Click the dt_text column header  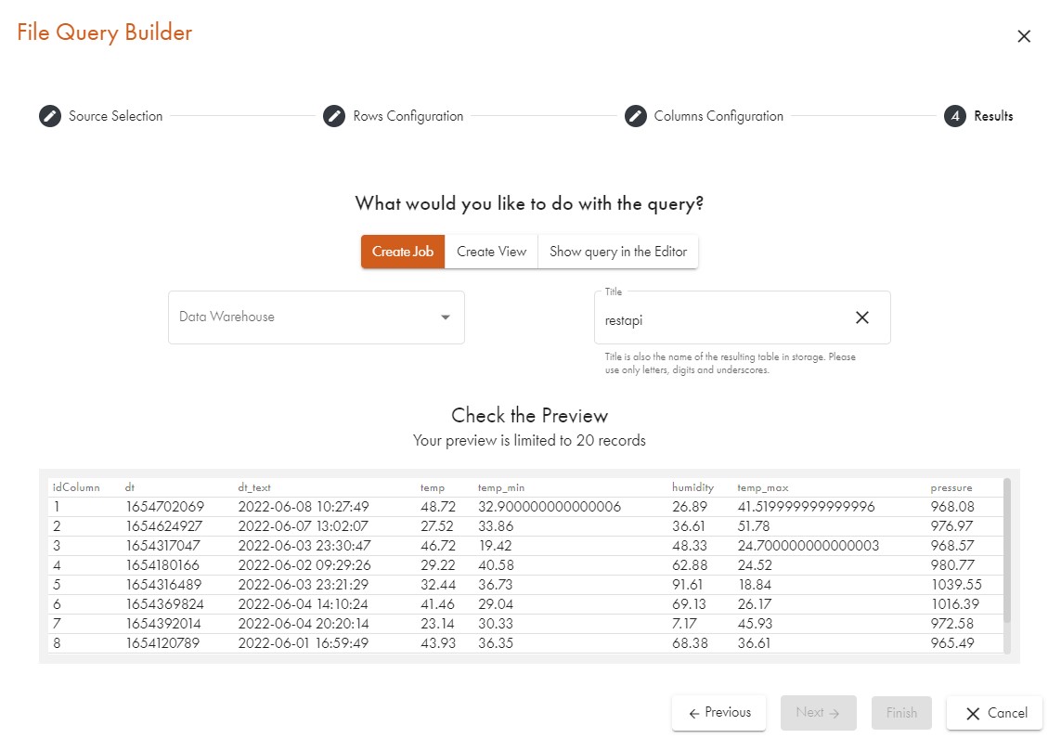coord(254,487)
